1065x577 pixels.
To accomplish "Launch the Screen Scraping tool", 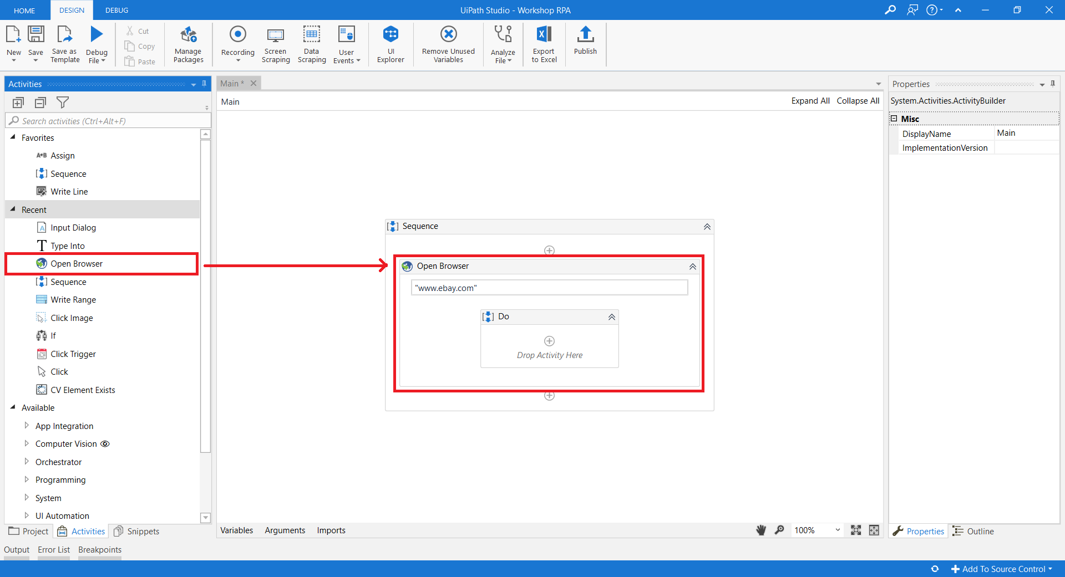I will click(276, 44).
